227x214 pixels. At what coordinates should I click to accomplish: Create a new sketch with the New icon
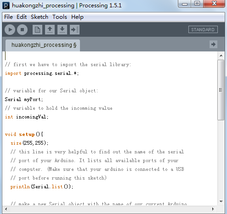pyautogui.click(x=37, y=29)
